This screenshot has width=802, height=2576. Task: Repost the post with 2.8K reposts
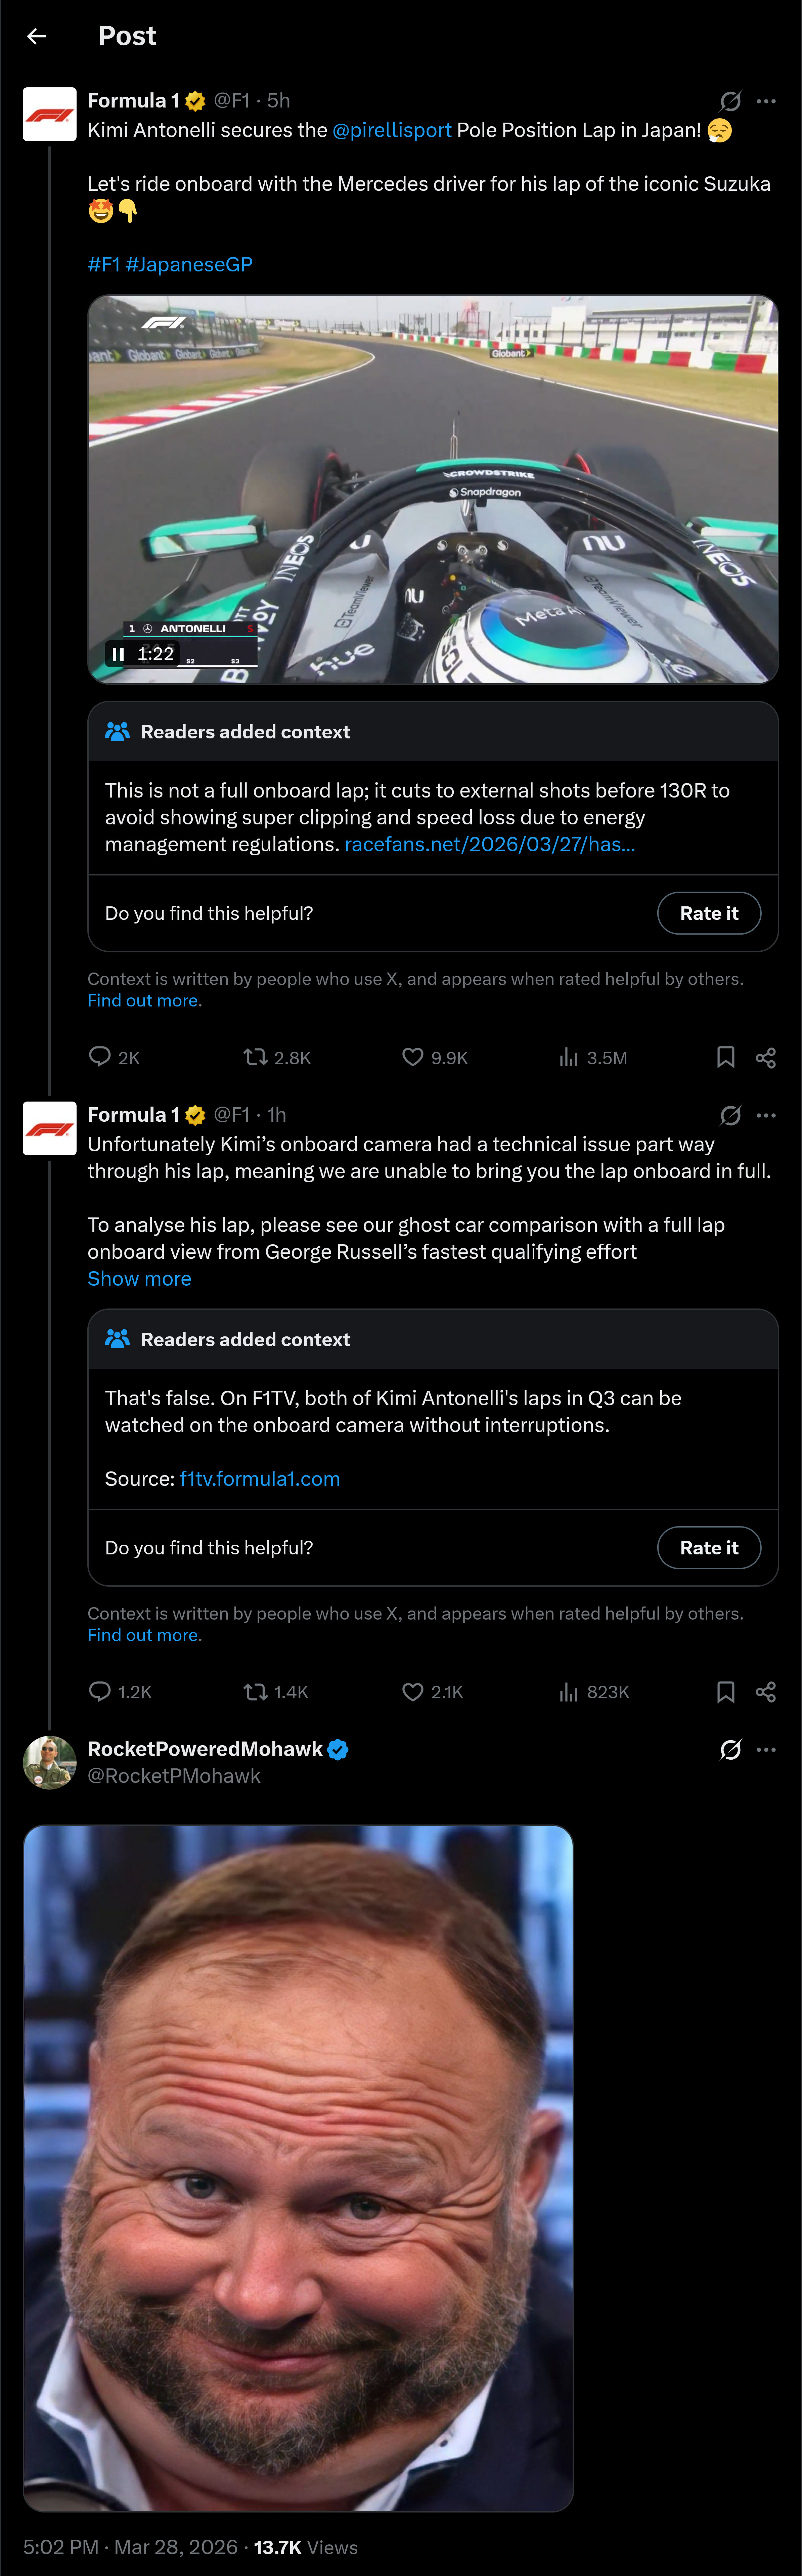pos(256,1057)
